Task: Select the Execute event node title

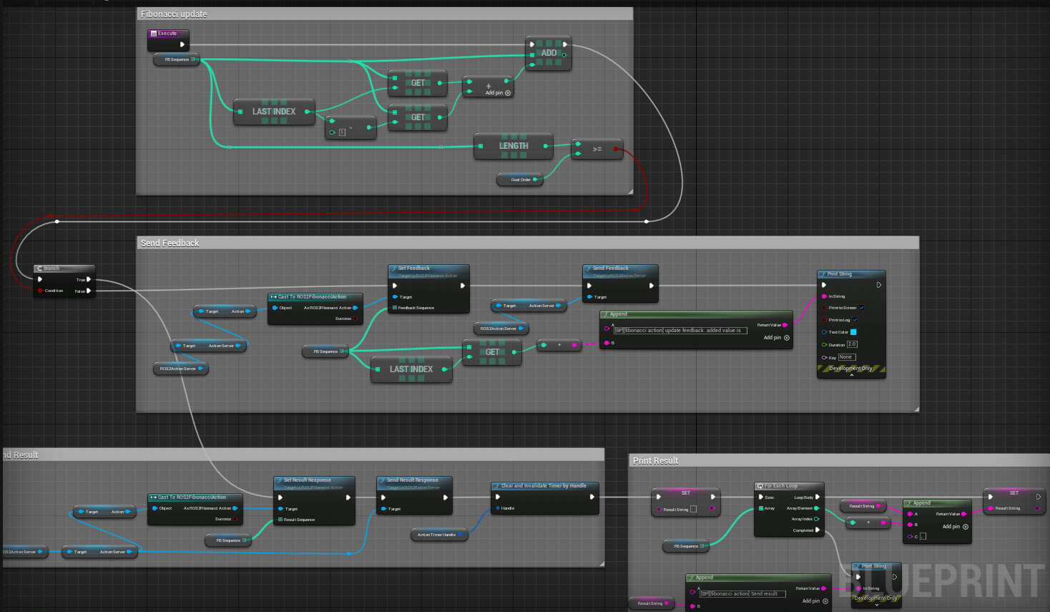Action: 168,34
